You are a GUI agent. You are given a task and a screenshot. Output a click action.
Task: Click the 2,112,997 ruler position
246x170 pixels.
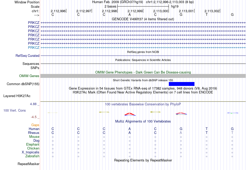84,11
